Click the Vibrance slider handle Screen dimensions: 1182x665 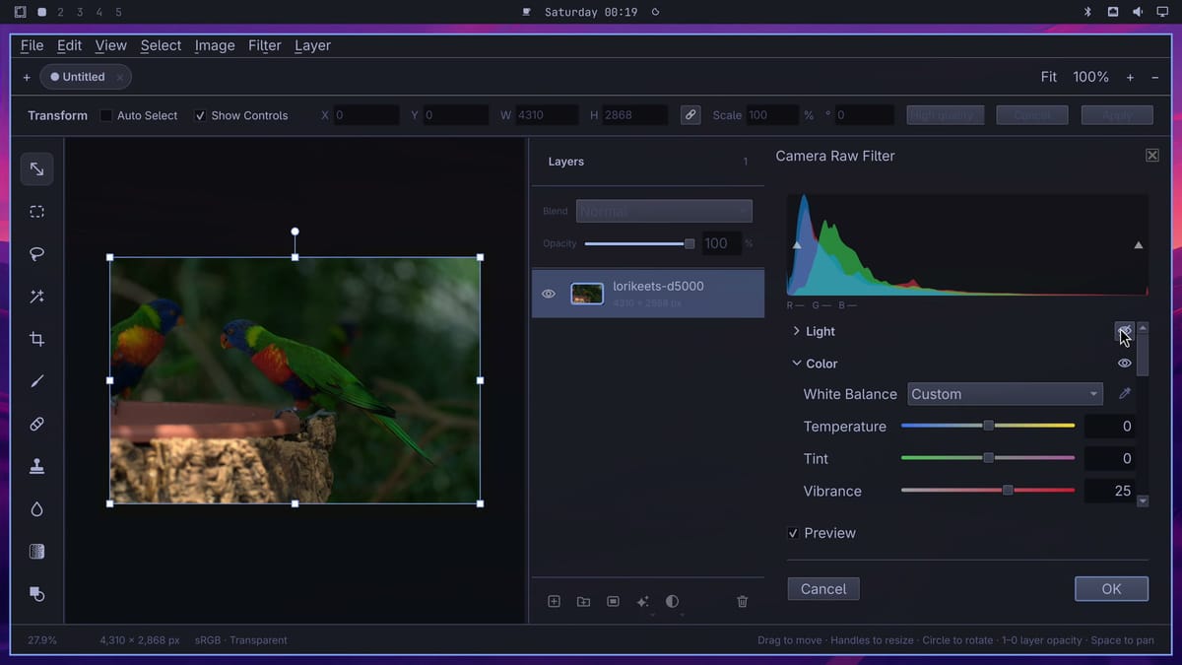click(1008, 491)
